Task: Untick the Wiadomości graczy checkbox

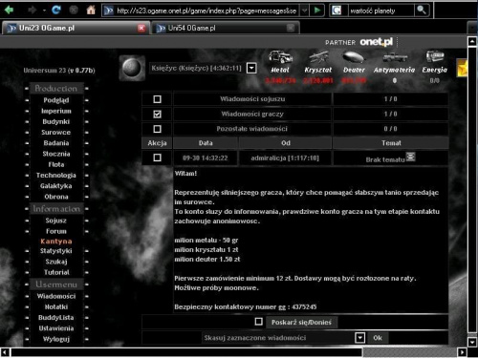Action: 157,114
